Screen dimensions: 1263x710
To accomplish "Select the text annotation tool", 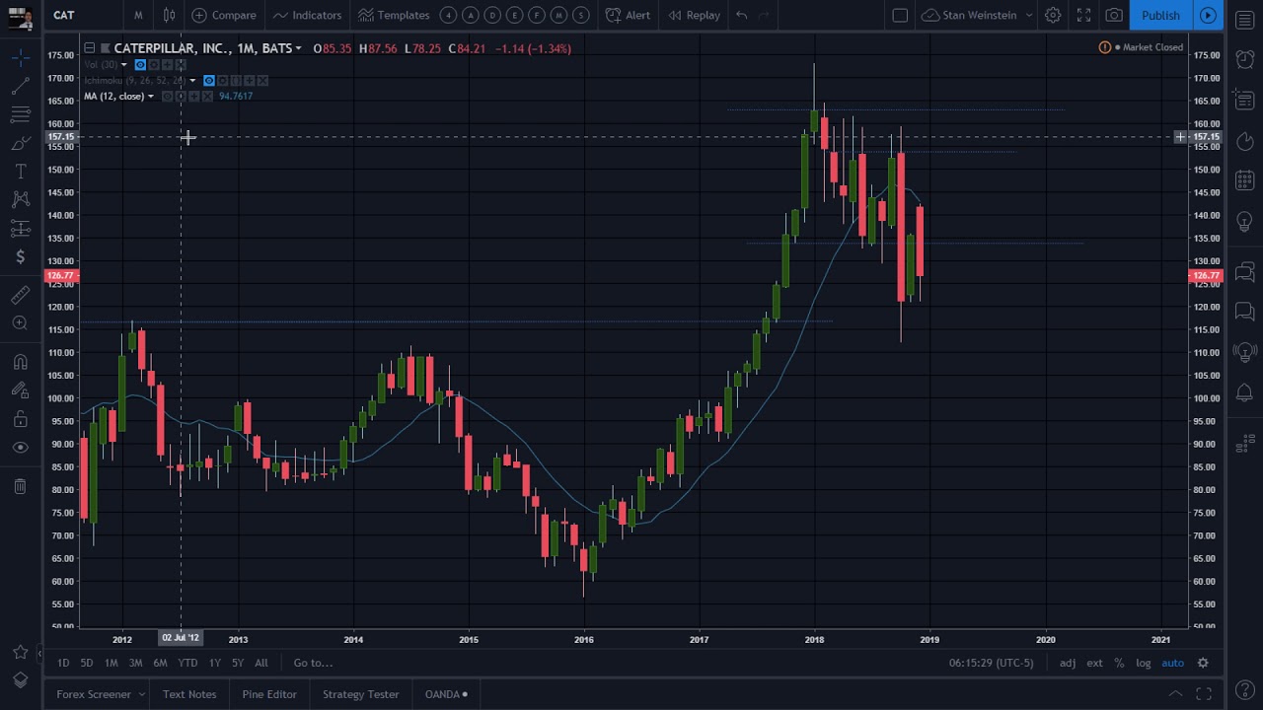I will (x=20, y=172).
